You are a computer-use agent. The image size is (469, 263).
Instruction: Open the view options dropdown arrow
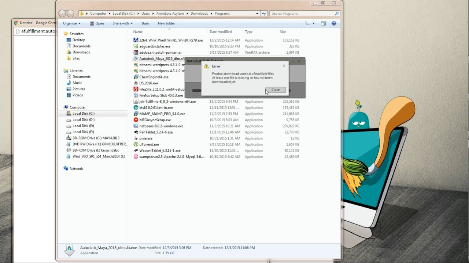click(x=314, y=23)
